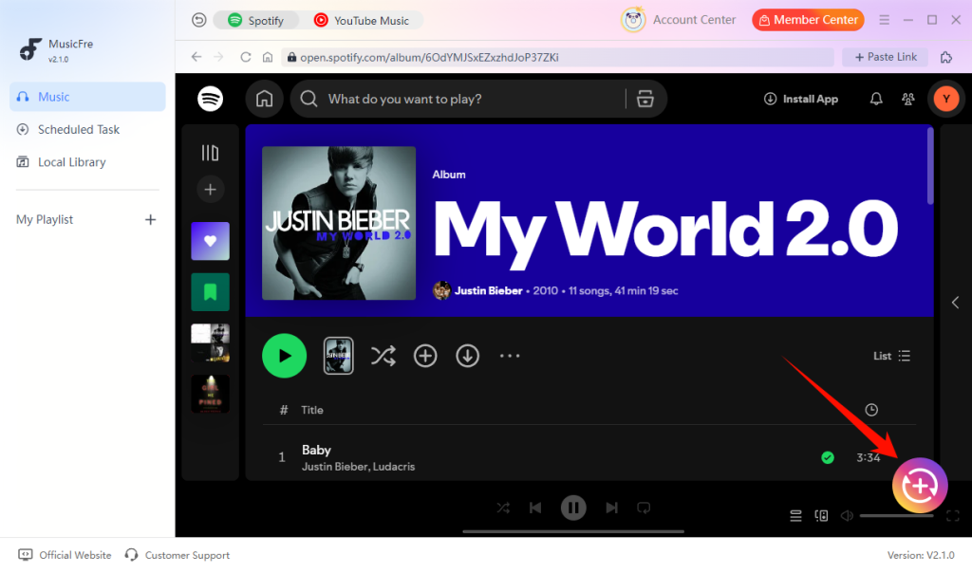Image resolution: width=972 pixels, height=573 pixels.
Task: Open the Member Center
Action: point(809,20)
